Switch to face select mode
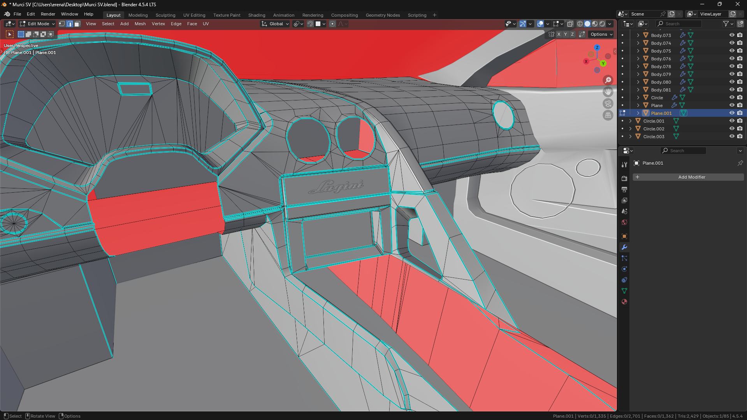 pyautogui.click(x=77, y=24)
